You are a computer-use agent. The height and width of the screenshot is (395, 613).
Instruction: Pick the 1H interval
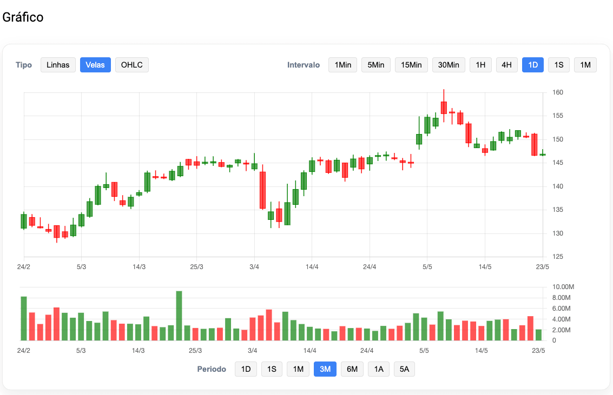point(480,65)
